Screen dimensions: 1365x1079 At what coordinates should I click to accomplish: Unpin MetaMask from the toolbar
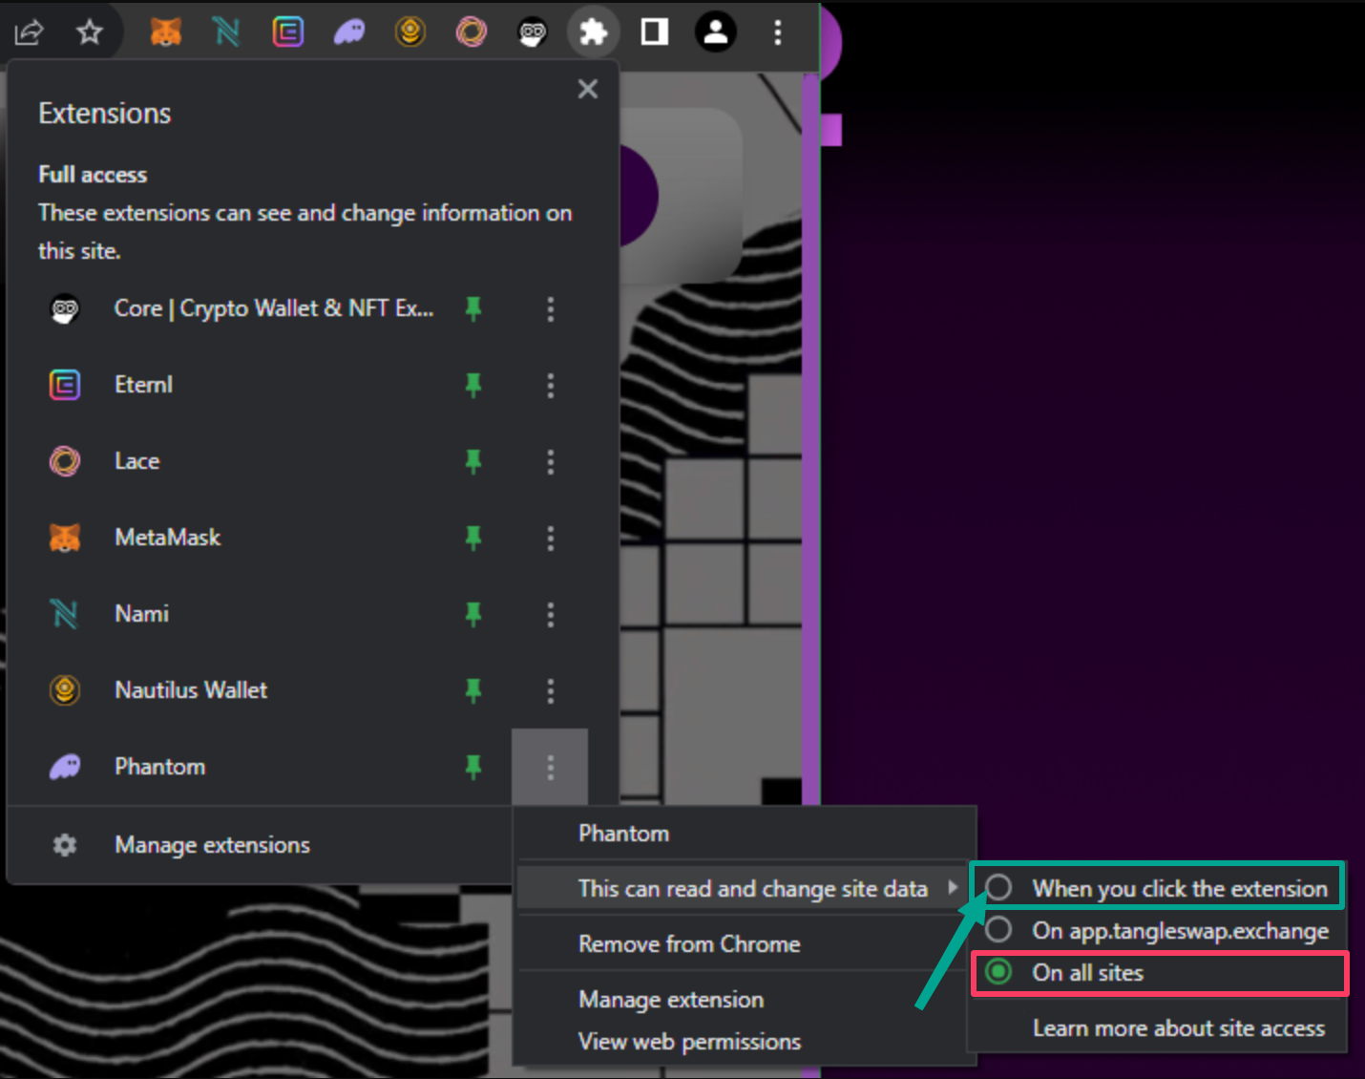click(473, 538)
